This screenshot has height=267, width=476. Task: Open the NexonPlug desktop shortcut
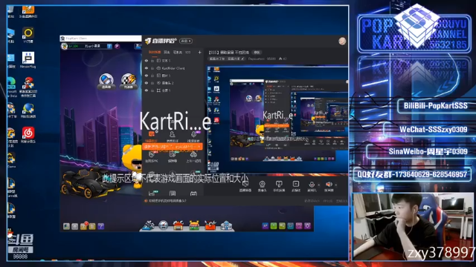tap(28, 60)
